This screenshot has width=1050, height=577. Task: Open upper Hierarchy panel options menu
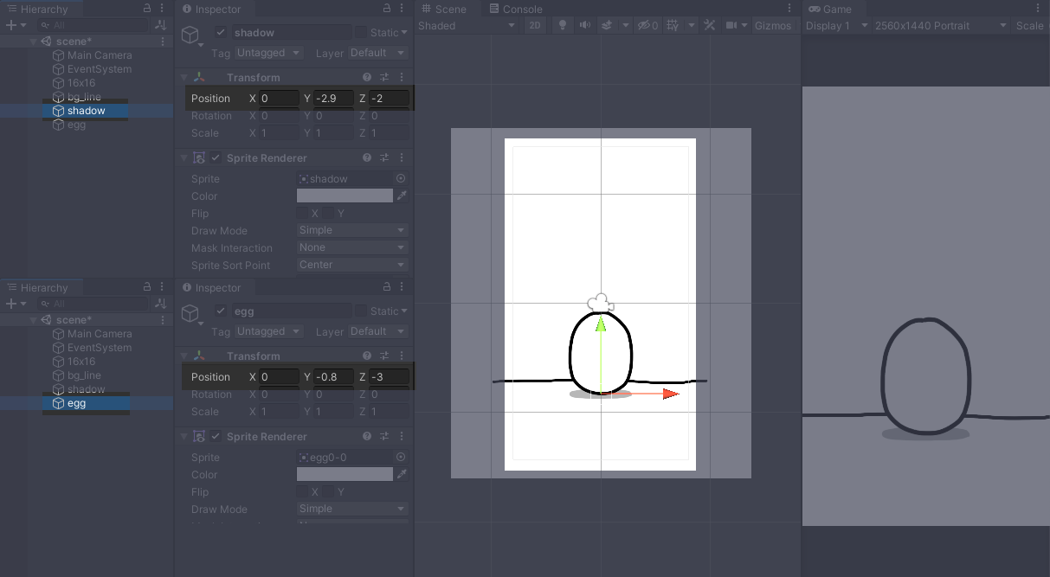(x=162, y=9)
